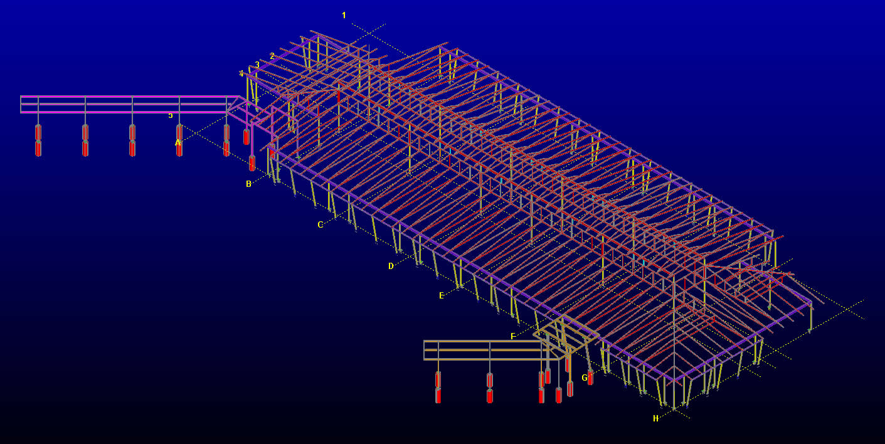Pick grid label G
Viewport: 885px width, 444px height.
584,378
